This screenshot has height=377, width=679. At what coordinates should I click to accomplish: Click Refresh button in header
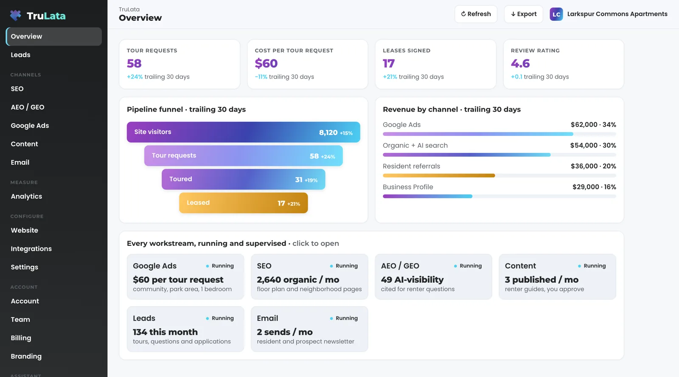(476, 14)
